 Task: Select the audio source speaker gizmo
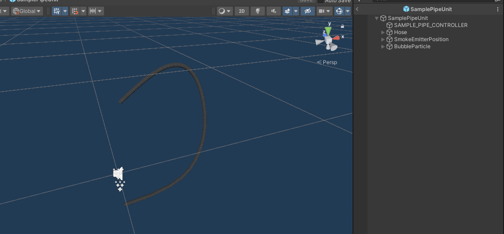(118, 174)
